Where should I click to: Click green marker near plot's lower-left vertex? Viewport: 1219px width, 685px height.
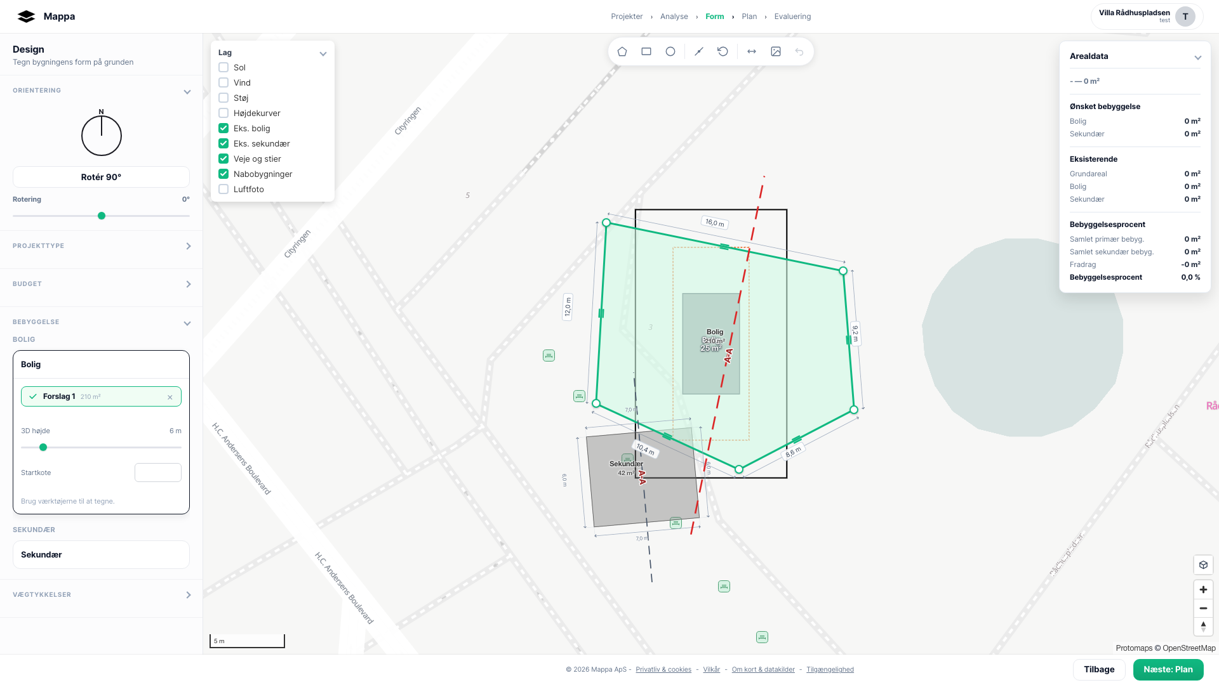point(579,396)
